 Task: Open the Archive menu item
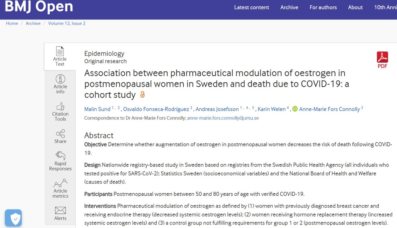pyautogui.click(x=289, y=7)
